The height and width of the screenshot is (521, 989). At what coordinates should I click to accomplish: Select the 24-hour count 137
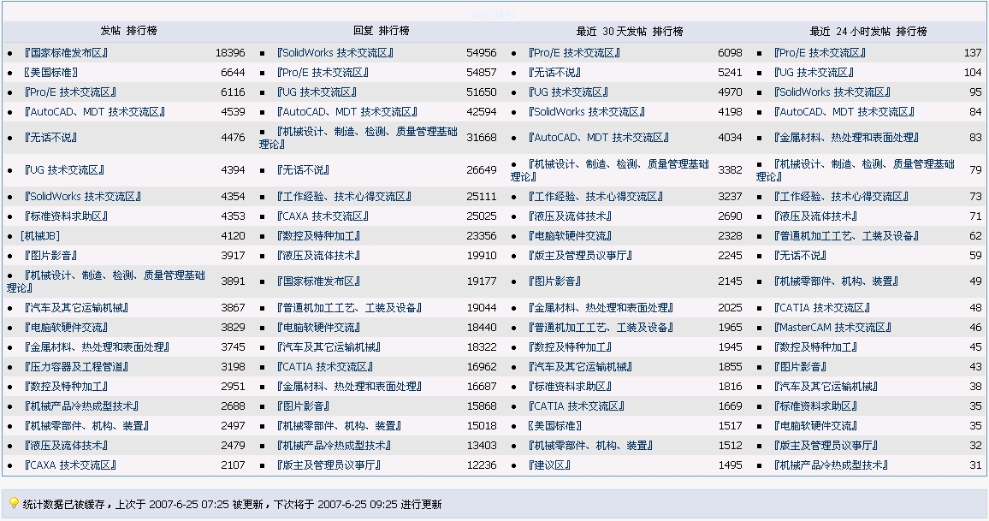973,53
